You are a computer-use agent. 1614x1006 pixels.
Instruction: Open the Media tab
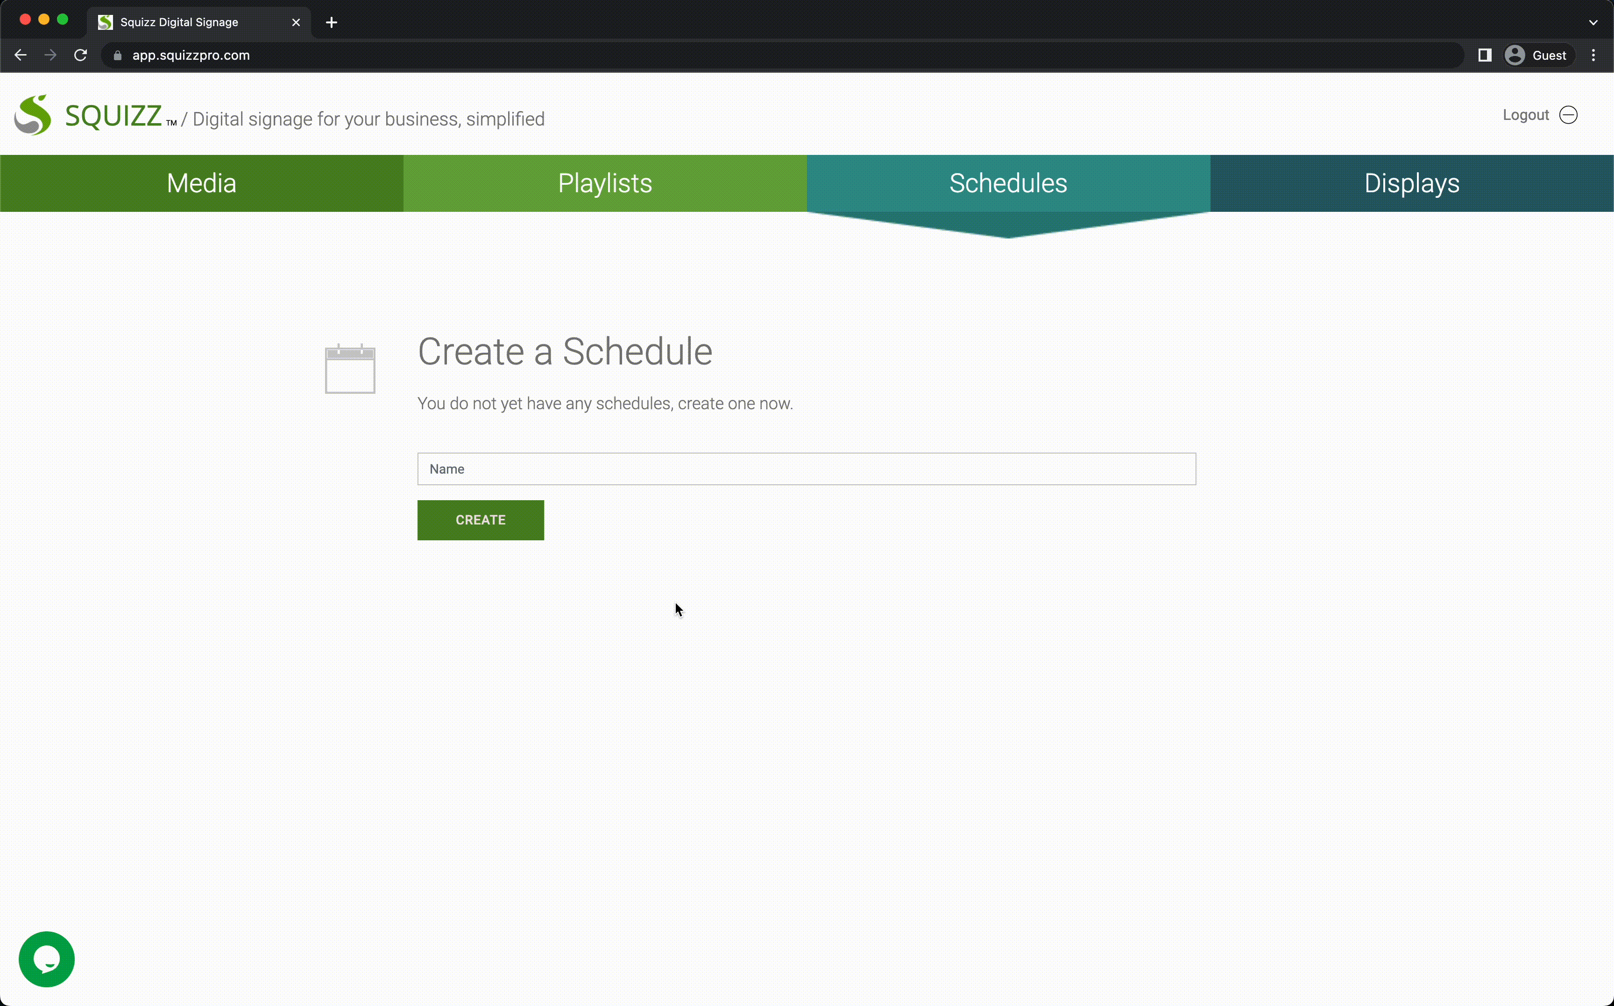pos(201,183)
